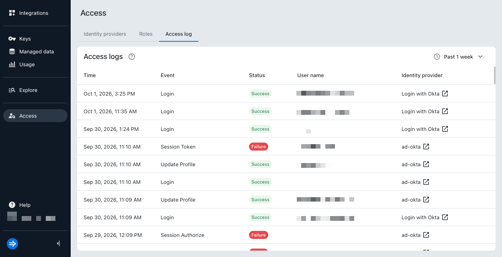Click the Explore search icon

pyautogui.click(x=12, y=90)
